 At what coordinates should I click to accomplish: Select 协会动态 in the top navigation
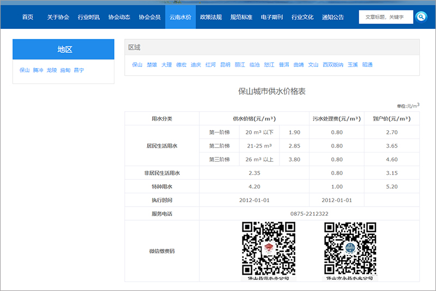point(119,17)
